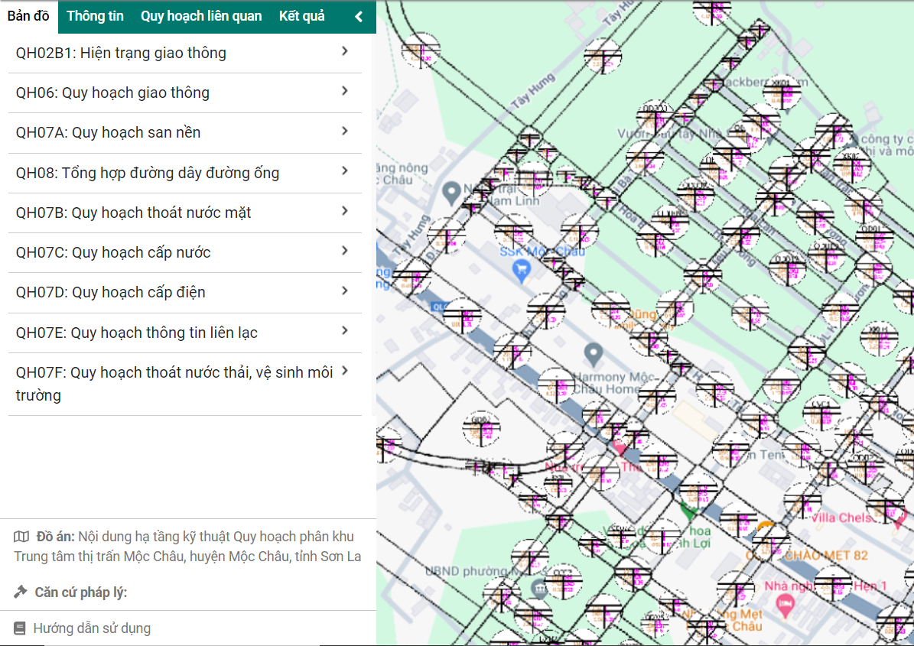
Task: Click the UBND phường government building marker
Action: pyautogui.click(x=539, y=588)
